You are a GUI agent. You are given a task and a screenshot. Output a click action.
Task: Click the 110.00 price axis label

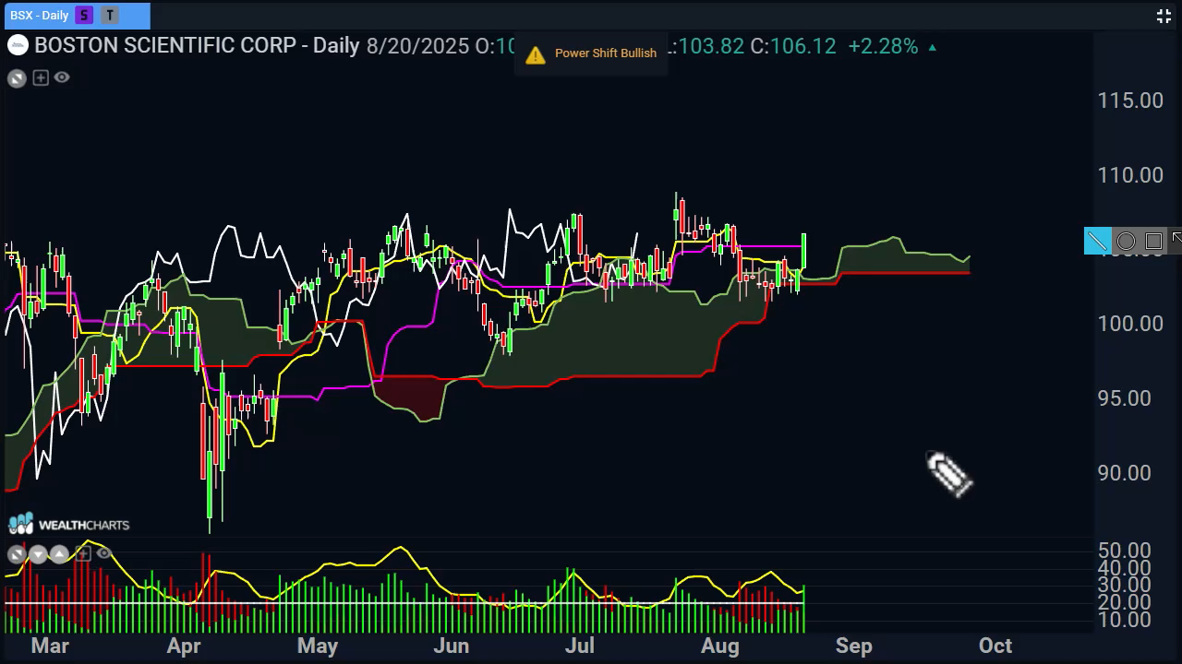(x=1130, y=175)
